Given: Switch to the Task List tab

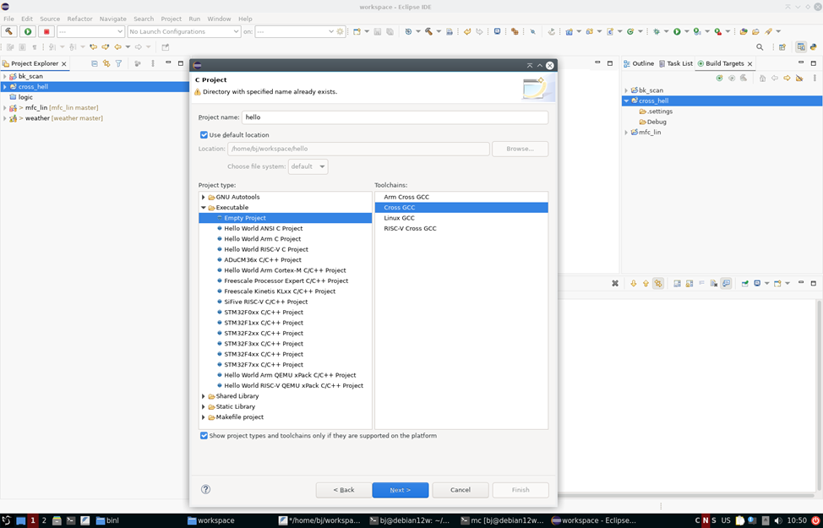Looking at the screenshot, I should click(680, 63).
